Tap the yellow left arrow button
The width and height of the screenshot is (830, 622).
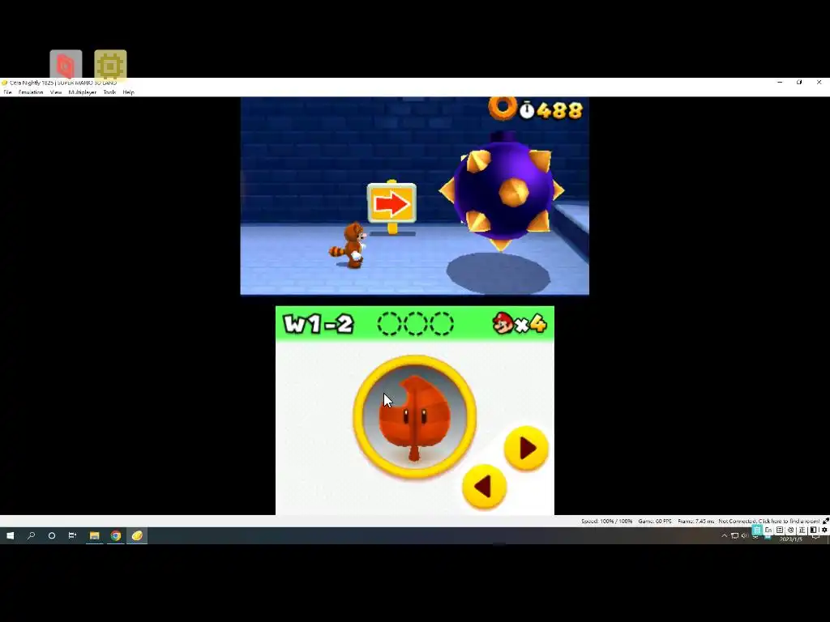tap(484, 487)
